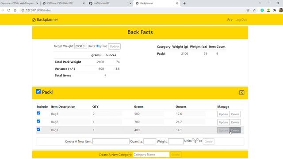Image resolution: width=283 pixels, height=159 pixels.
Task: Click the Pack1 row in category summary table
Action: click(x=191, y=53)
